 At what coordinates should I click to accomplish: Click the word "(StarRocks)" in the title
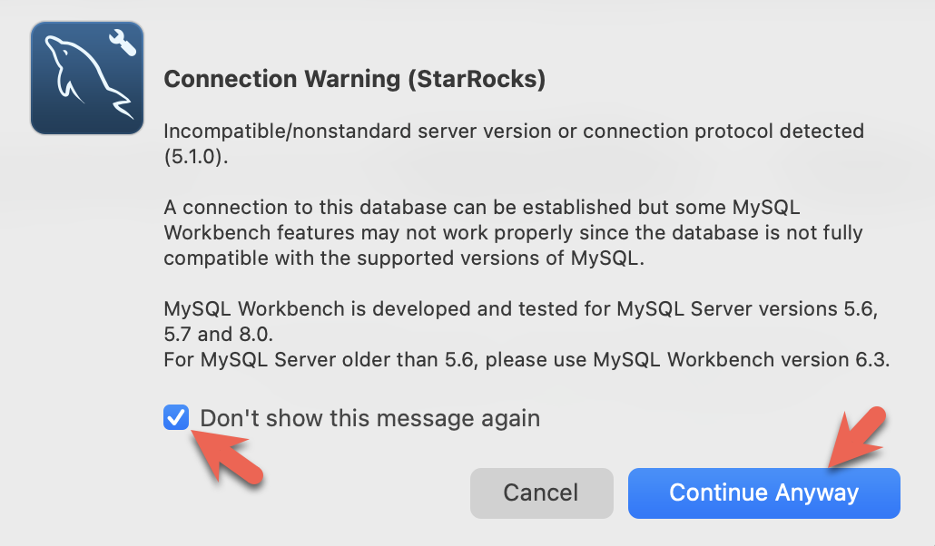click(x=477, y=80)
